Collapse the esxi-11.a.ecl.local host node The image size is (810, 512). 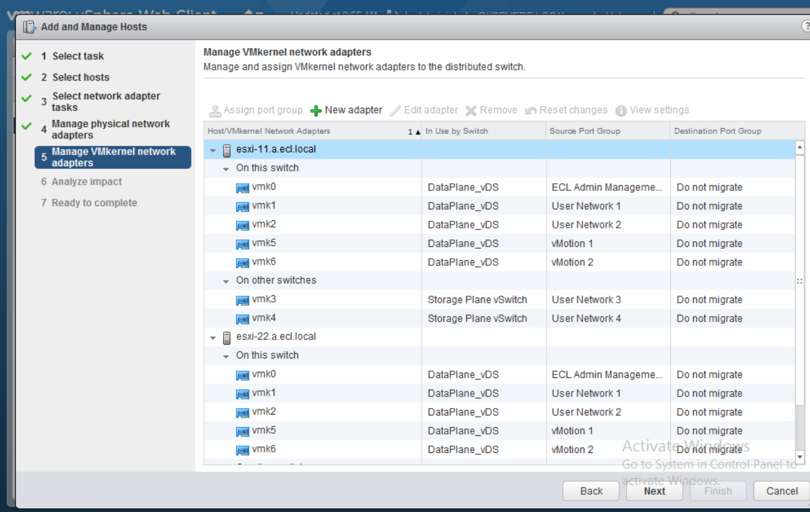click(213, 151)
